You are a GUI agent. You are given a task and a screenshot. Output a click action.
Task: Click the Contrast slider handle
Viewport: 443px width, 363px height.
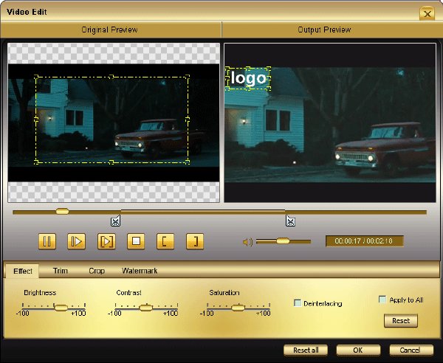click(145, 308)
